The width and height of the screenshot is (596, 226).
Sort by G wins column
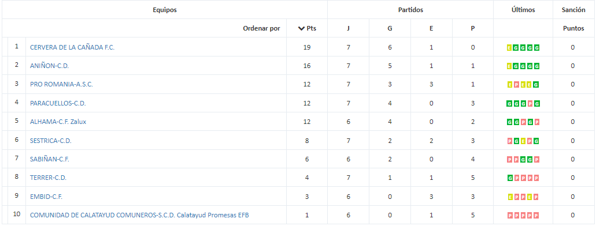390,28
